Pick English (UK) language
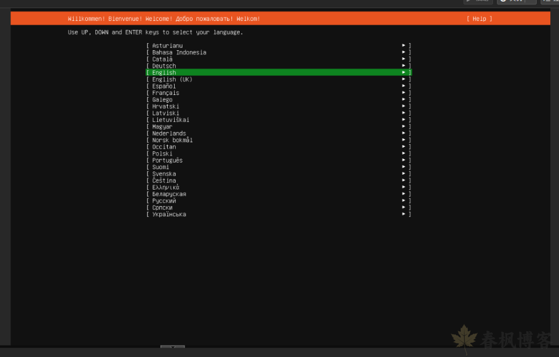This screenshot has width=559, height=357. coord(279,79)
